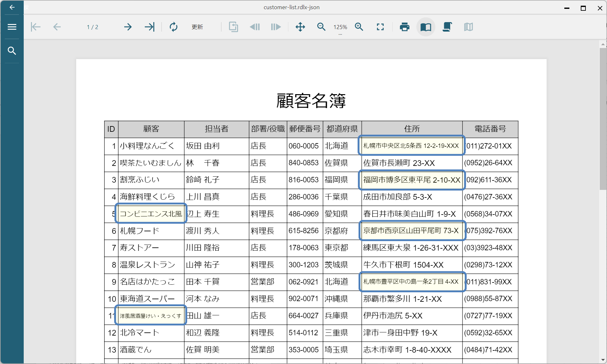Go to first page button

point(36,27)
